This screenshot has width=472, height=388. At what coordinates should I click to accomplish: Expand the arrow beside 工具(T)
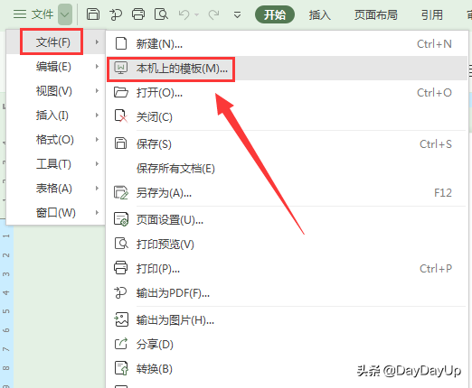97,163
